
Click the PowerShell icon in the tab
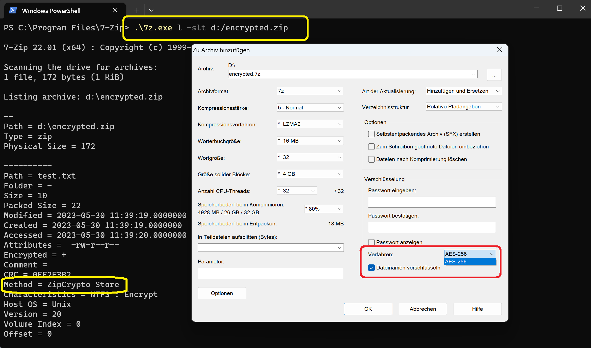click(x=13, y=10)
